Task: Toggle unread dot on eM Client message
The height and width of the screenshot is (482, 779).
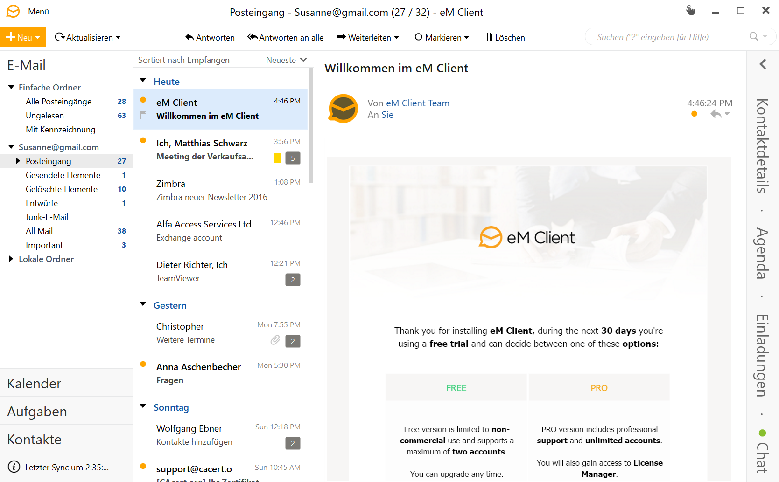Action: pyautogui.click(x=143, y=100)
